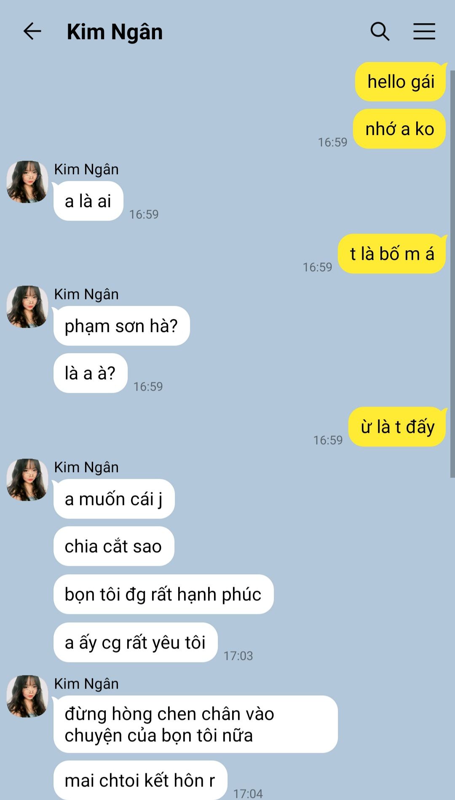Open the hamburger menu icon
This screenshot has width=455, height=800.
(424, 31)
